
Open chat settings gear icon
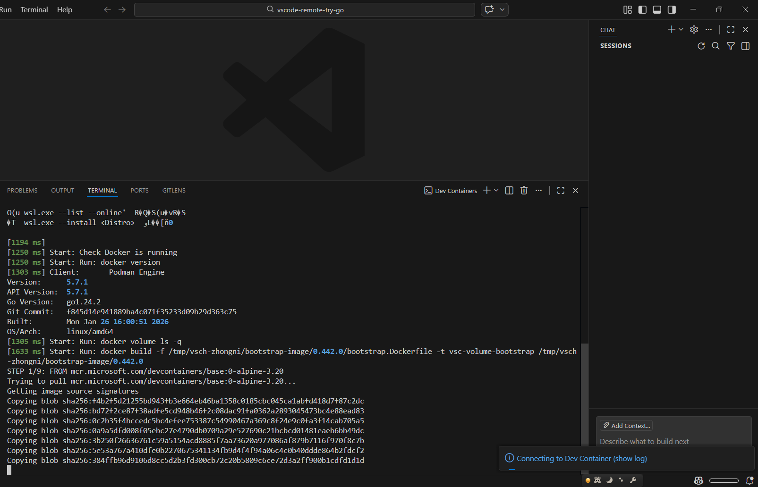click(x=694, y=29)
